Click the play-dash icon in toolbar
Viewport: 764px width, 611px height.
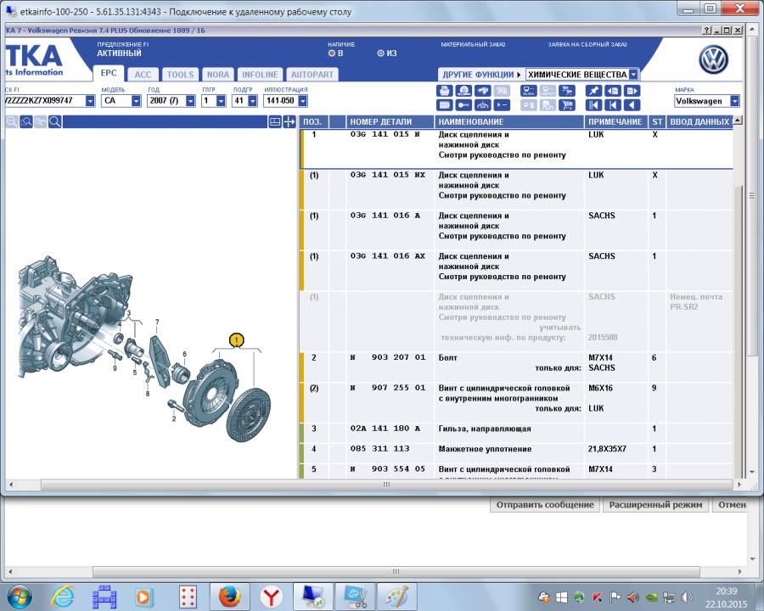502,104
